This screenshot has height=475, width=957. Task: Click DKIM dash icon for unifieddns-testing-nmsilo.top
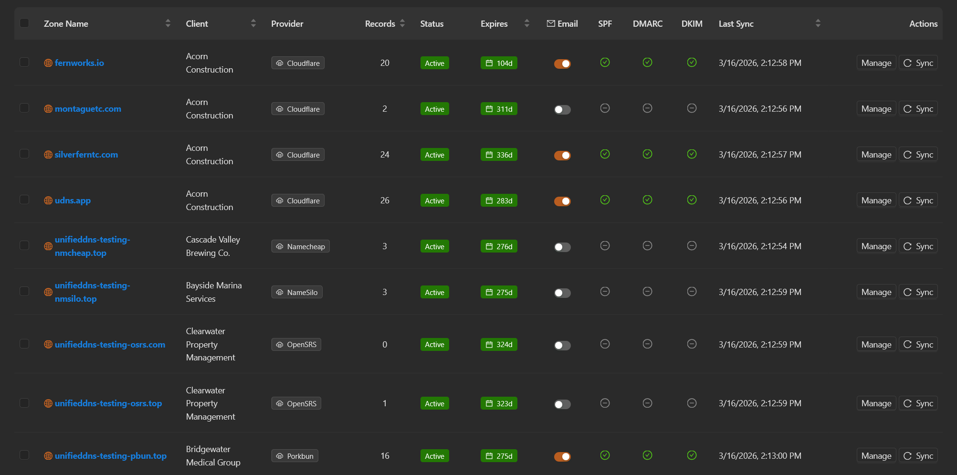point(692,292)
